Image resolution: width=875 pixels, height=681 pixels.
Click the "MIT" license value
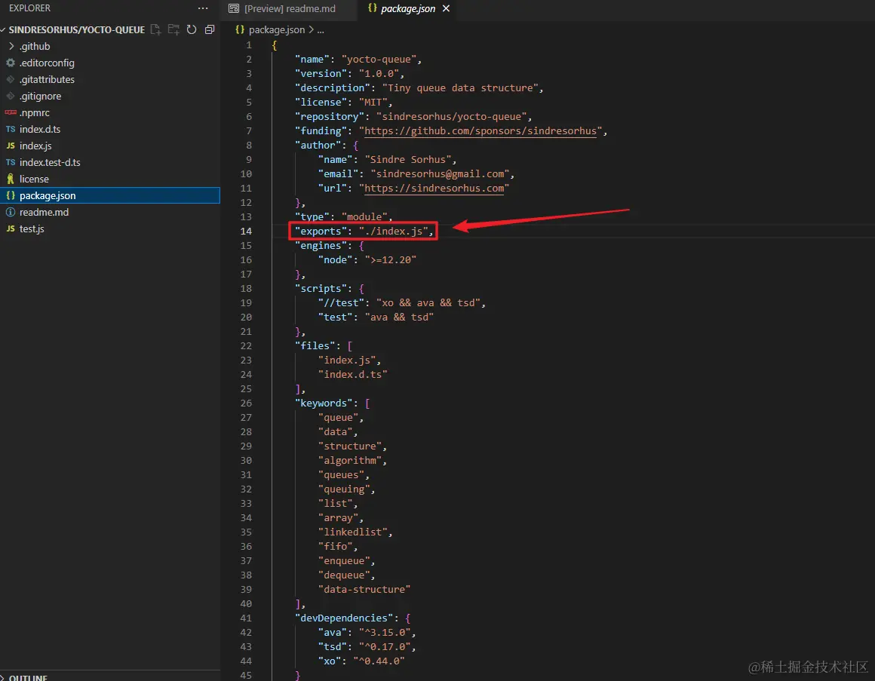point(373,103)
